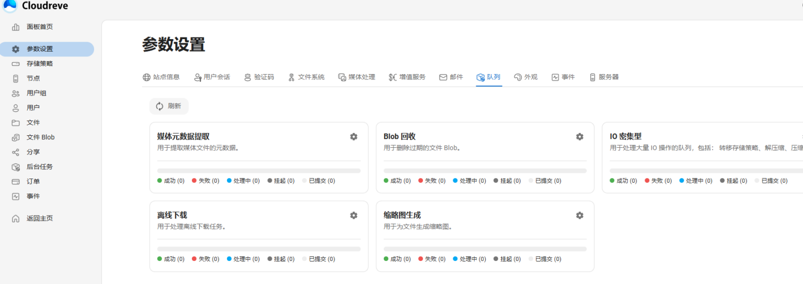803x284 pixels.
Task: Open settings gear of Blob 回收 queue
Action: 580,137
